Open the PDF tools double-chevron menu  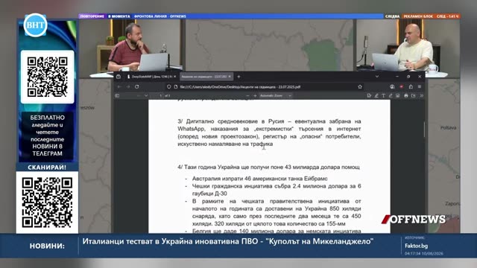tap(421, 96)
